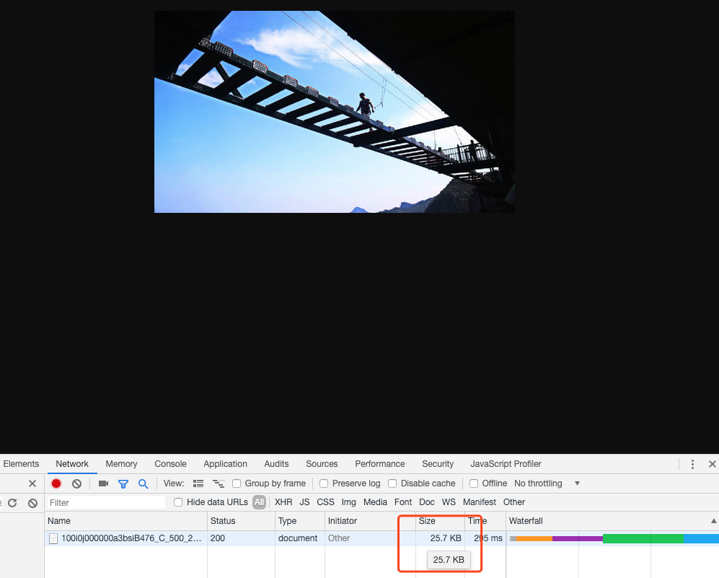The width and height of the screenshot is (719, 578).
Task: Filter requests by XHR
Action: click(283, 502)
